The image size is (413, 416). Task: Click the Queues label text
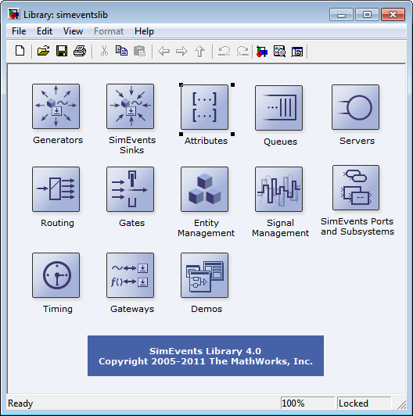280,142
